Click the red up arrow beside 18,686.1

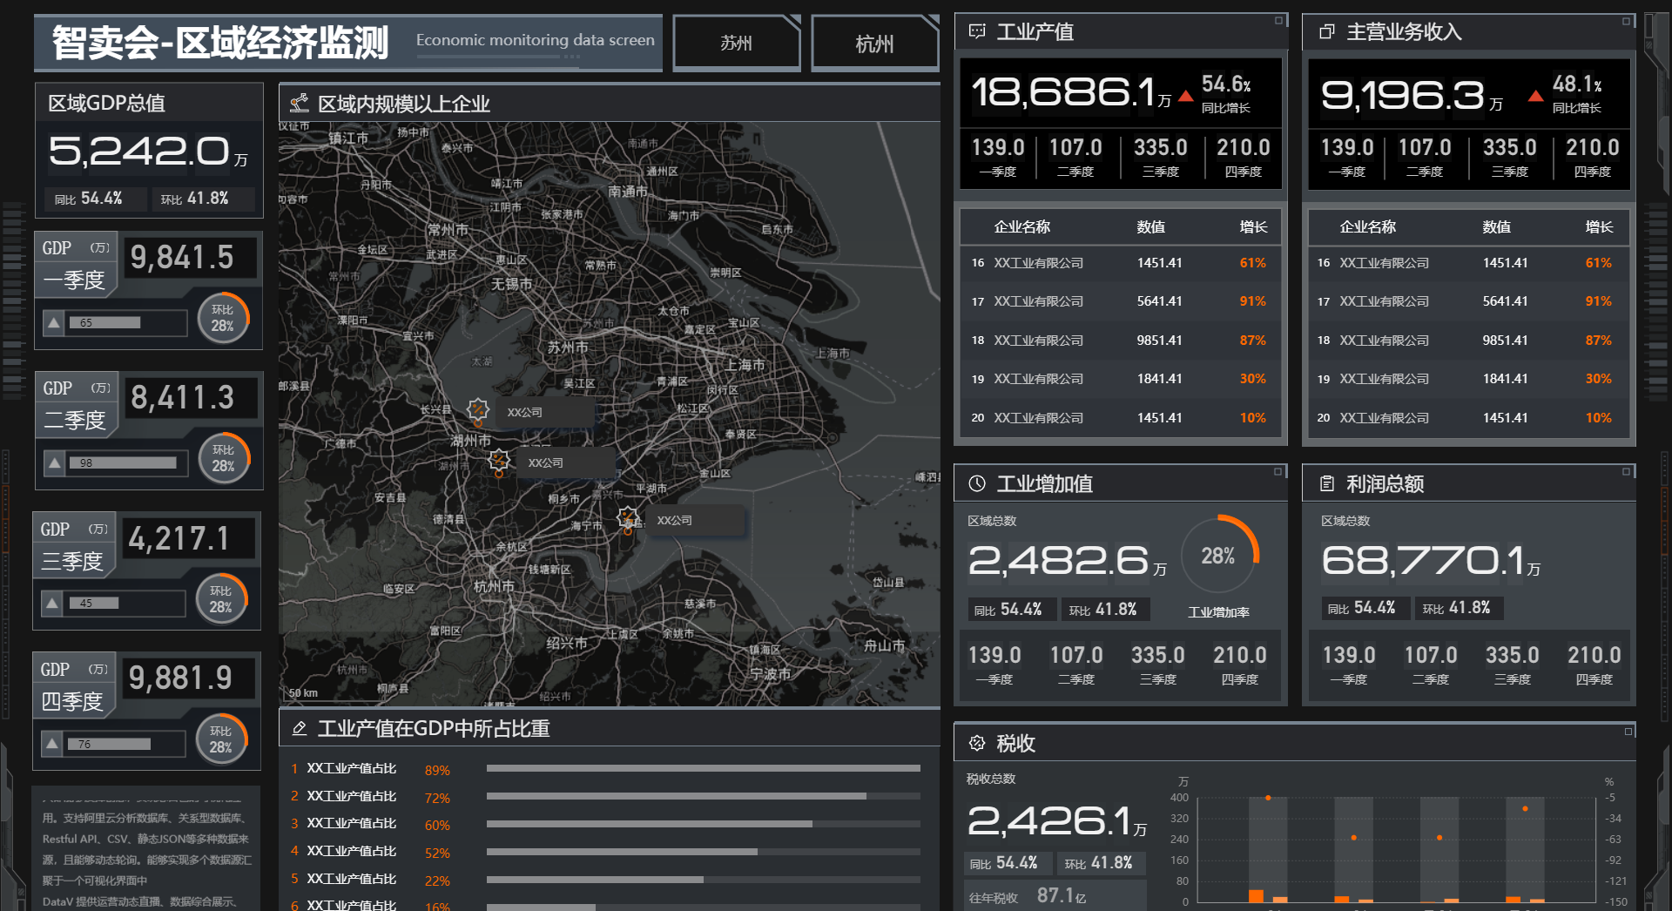1185,97
